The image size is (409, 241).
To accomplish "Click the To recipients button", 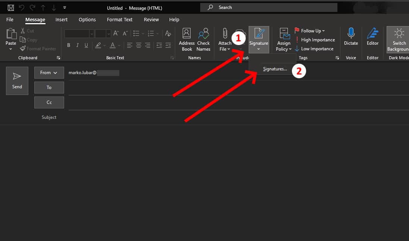I will (x=49, y=88).
